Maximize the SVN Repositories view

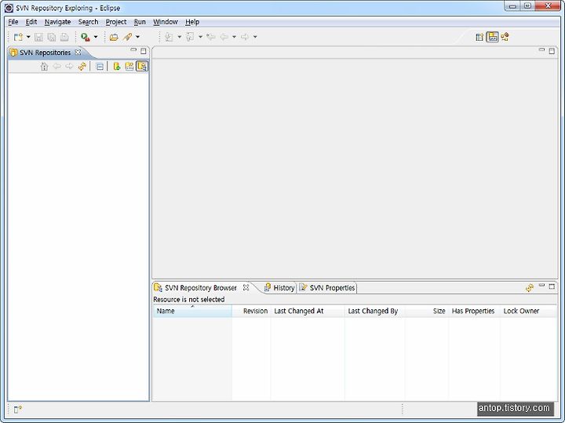click(x=144, y=51)
